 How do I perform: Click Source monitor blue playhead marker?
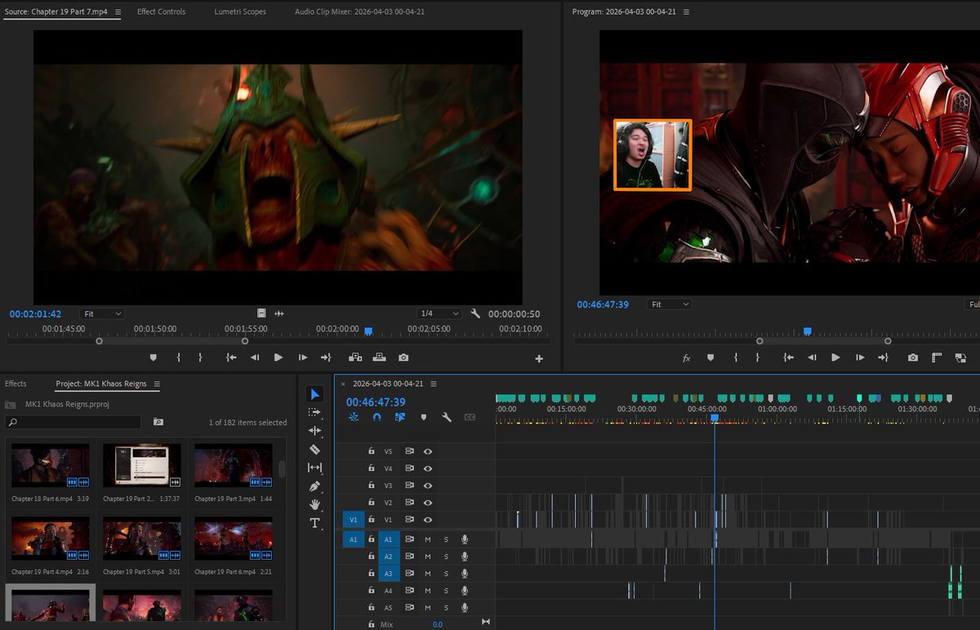(368, 331)
